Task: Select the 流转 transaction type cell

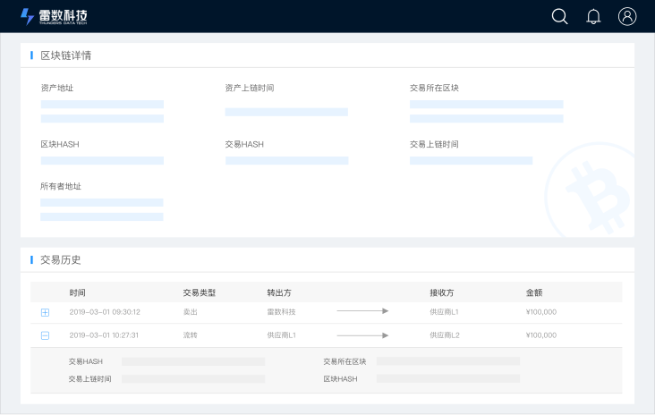Action: coord(190,335)
